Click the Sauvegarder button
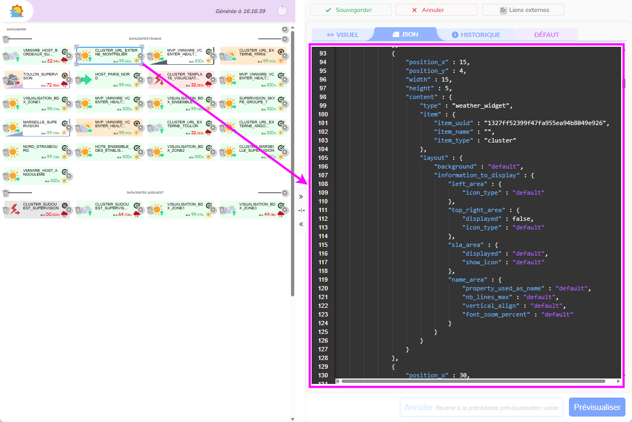This screenshot has height=422, width=632. click(350, 10)
